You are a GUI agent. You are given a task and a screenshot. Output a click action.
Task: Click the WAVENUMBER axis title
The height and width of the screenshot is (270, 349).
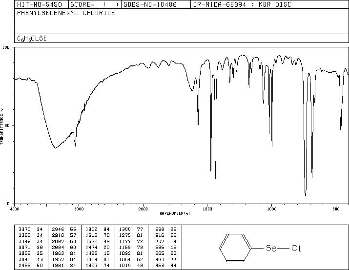pyautogui.click(x=175, y=213)
